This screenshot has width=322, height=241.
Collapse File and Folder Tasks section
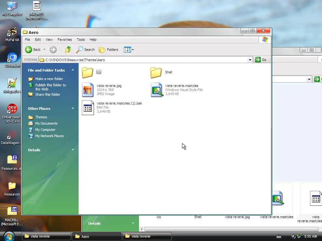tap(73, 70)
